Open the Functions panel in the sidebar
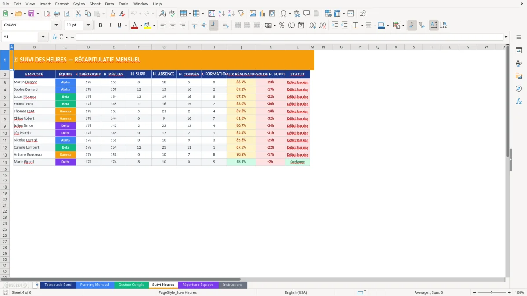Image resolution: width=527 pixels, height=296 pixels. coord(519,101)
